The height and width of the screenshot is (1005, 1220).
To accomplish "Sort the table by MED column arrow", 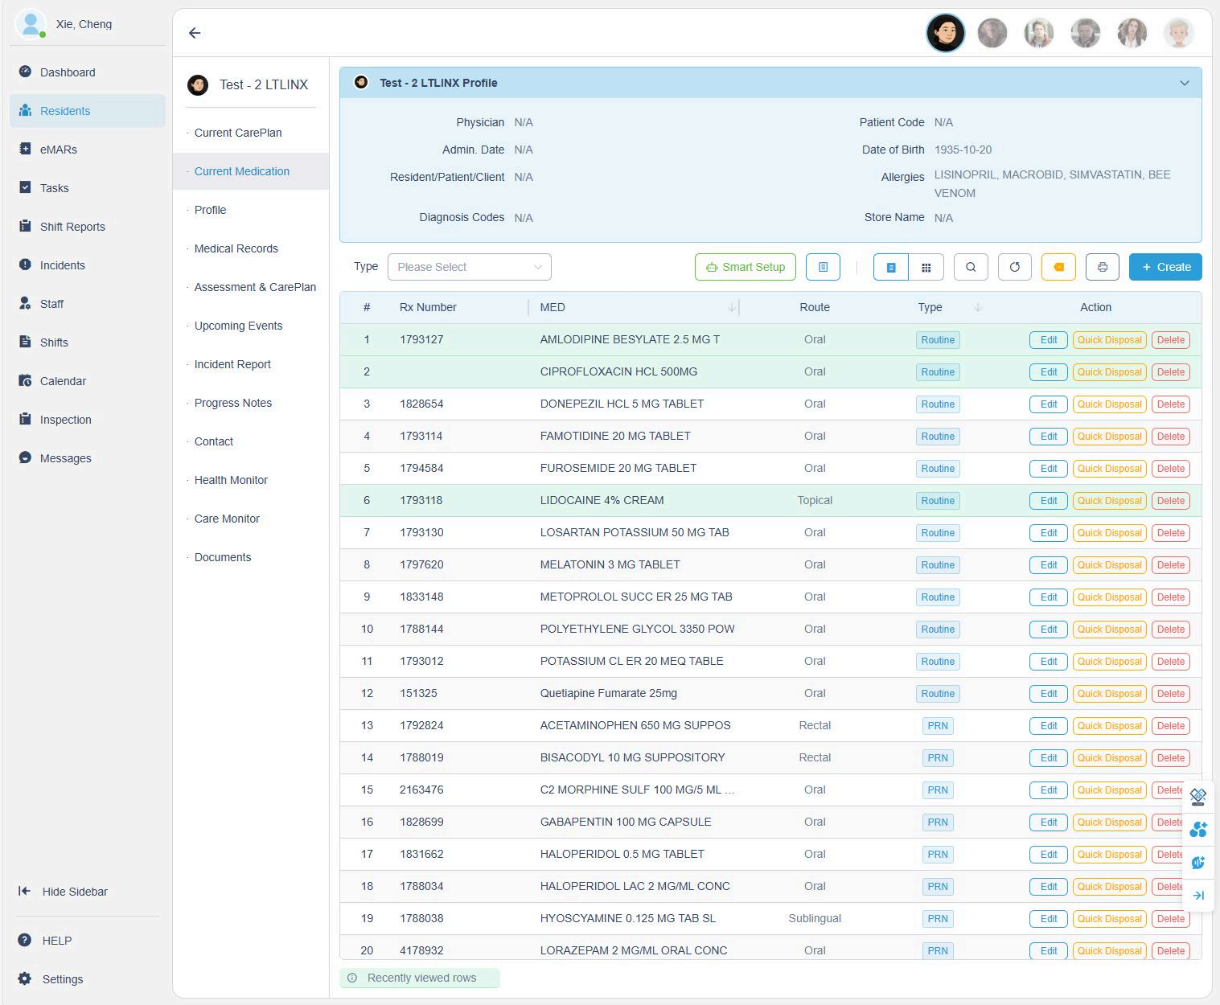I will (732, 307).
